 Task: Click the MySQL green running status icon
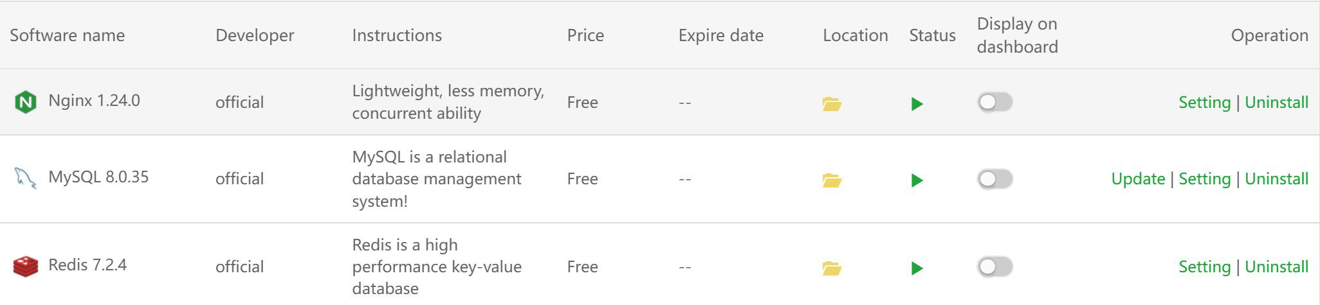[x=917, y=180]
